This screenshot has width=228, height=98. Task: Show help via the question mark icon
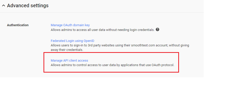click(157, 30)
